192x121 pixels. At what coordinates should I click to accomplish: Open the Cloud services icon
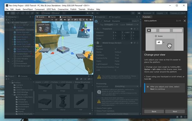[139, 13]
